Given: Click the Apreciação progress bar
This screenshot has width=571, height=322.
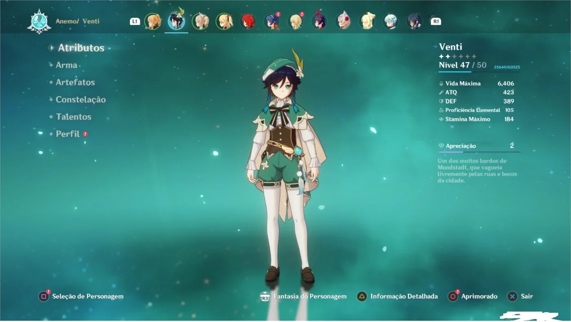Looking at the screenshot, I should coord(479,152).
